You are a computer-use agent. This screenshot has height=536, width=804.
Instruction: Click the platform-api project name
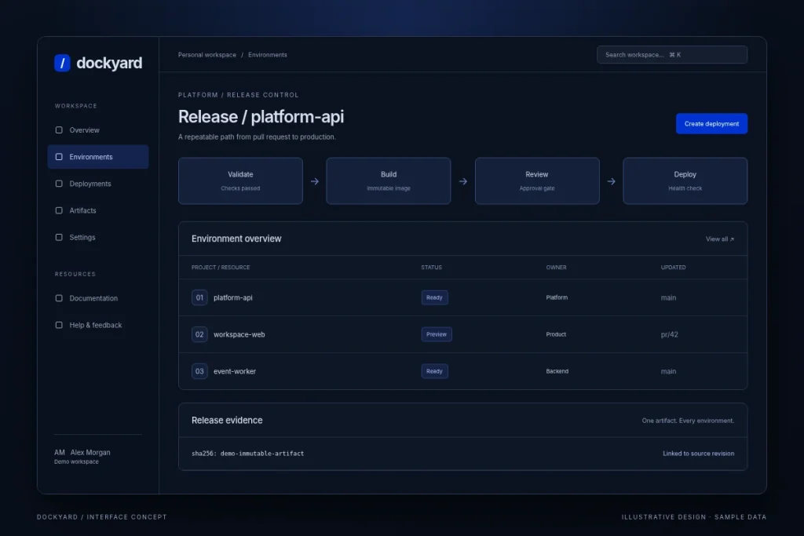click(x=232, y=297)
